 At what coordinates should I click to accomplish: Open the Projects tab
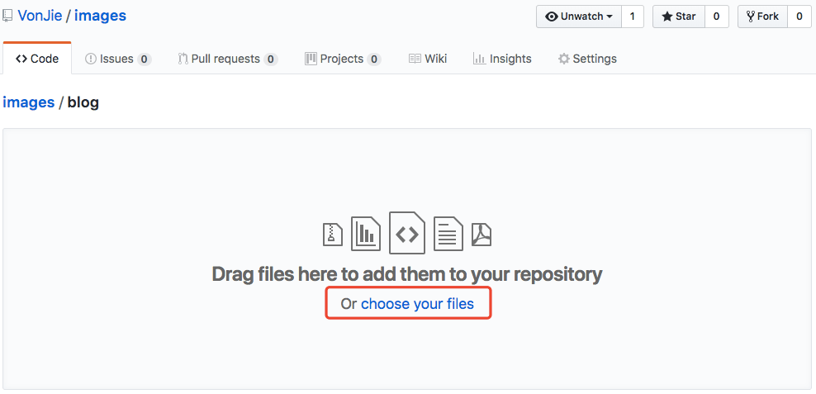coord(343,59)
